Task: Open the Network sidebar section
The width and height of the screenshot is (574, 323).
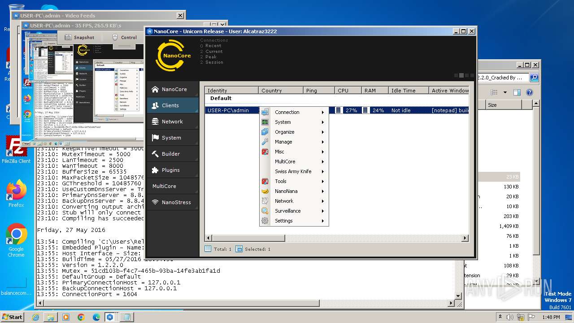Action: [173, 122]
